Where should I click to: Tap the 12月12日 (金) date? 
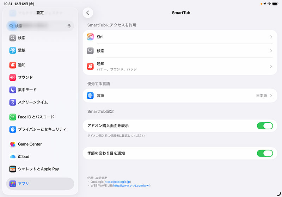[24, 4]
